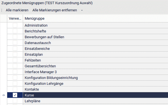Select the Bewerbungen auf Stellen row
The image size is (168, 105).
[x=87, y=37]
